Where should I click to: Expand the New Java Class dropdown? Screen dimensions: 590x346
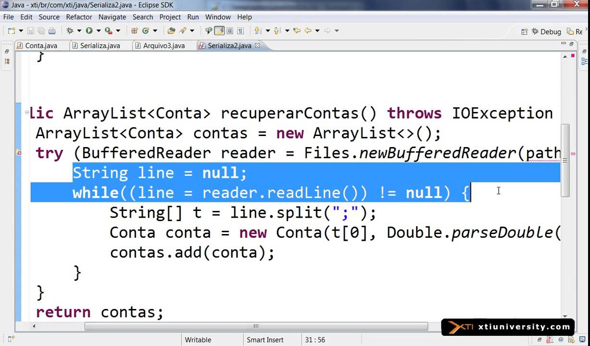tap(155, 31)
